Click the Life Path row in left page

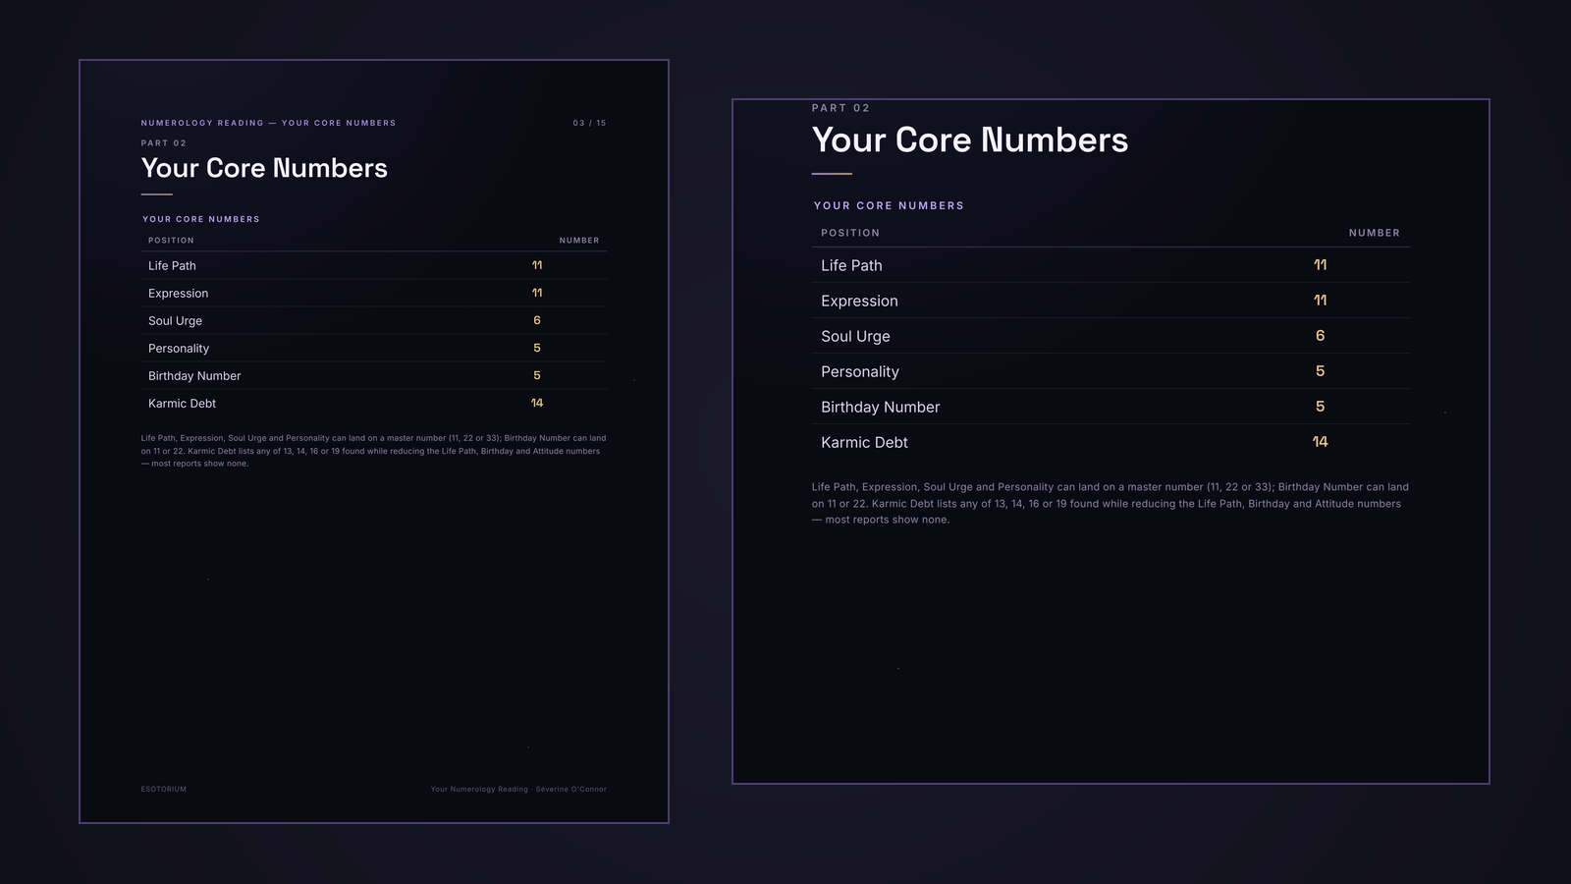(374, 265)
